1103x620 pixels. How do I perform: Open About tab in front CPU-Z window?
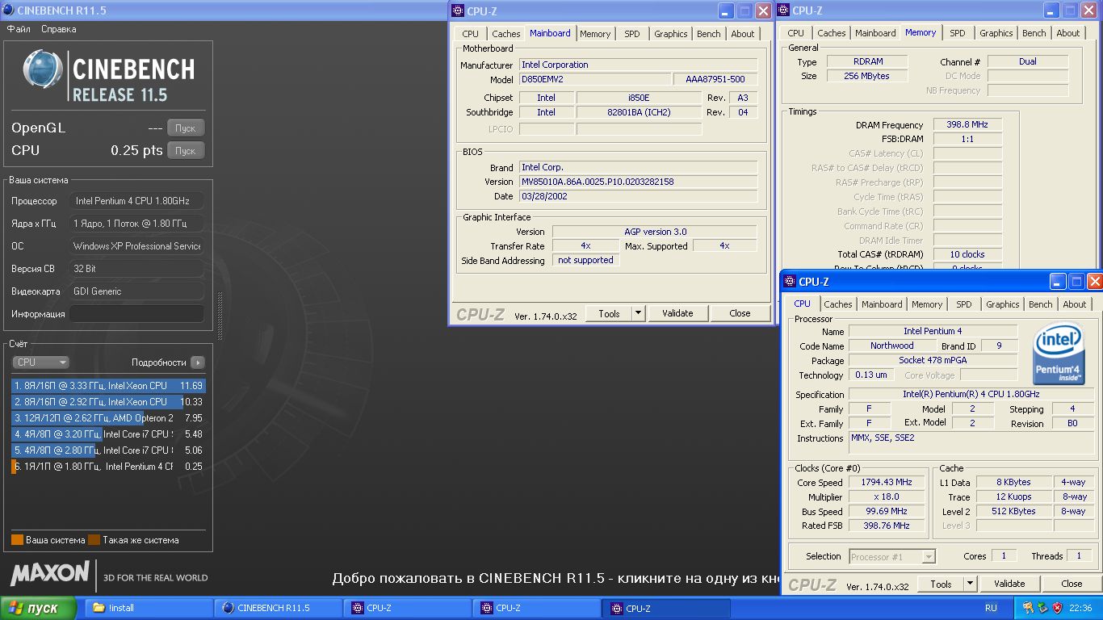1075,305
